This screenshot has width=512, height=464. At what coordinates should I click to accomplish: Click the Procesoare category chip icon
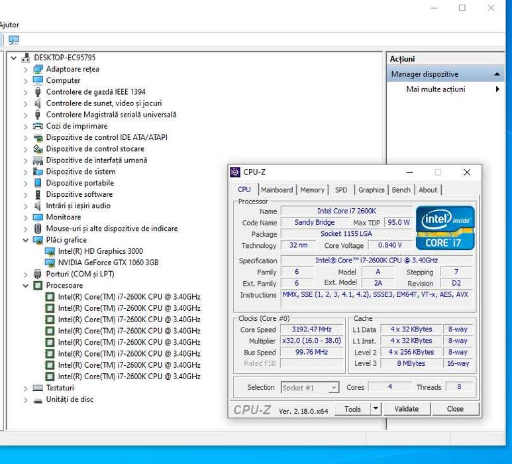(x=38, y=286)
